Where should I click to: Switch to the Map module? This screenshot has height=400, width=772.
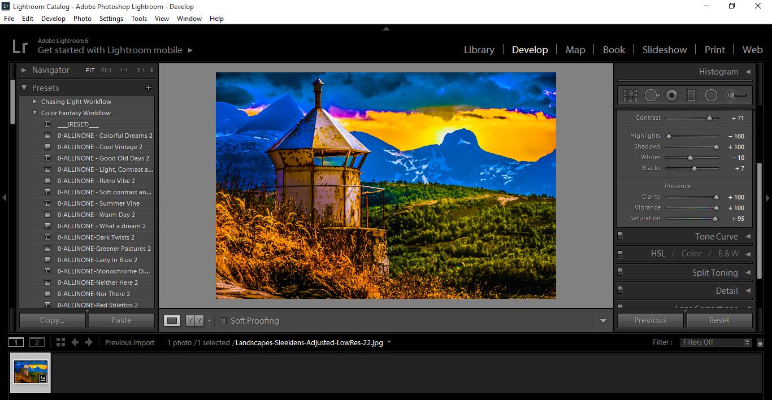point(575,50)
